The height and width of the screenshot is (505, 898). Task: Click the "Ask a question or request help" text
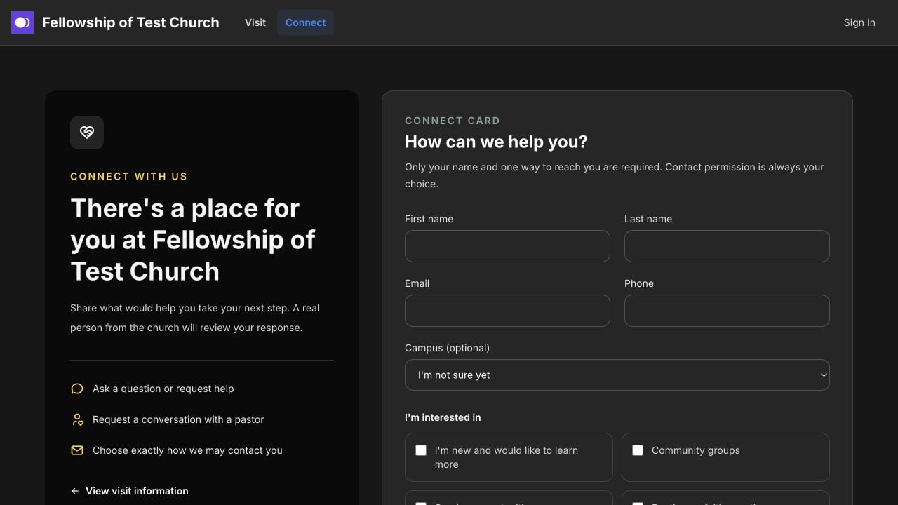click(163, 389)
